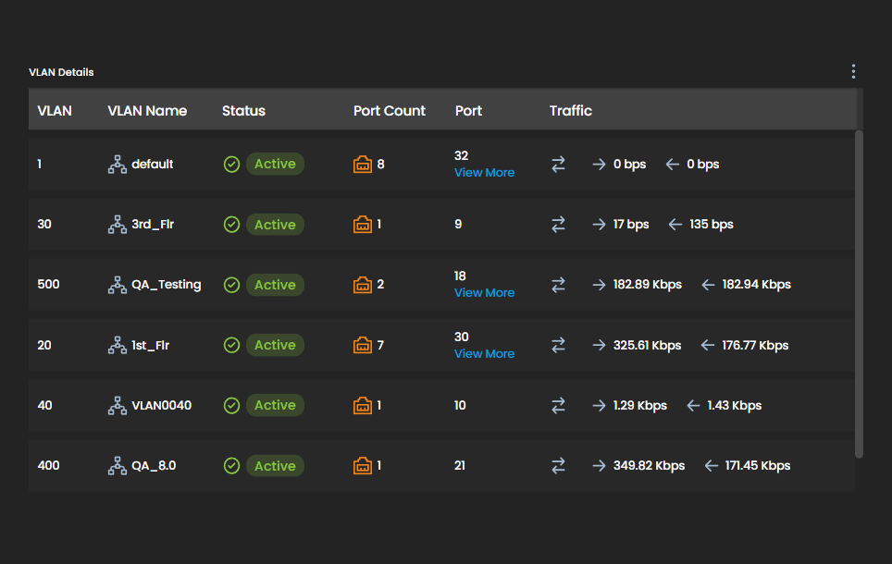Click the network icon beside QA_8.0

click(118, 466)
